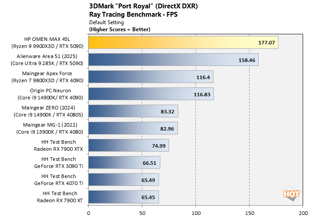Click the bar value 116.83
This screenshot has width=311, height=218.
coord(202,94)
